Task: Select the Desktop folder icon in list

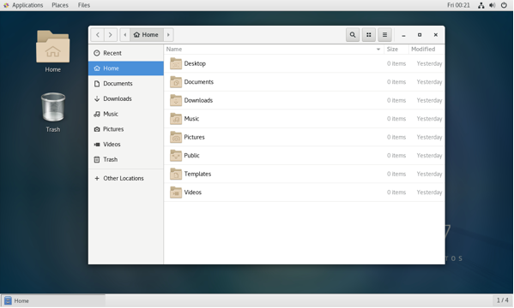Action: pyautogui.click(x=176, y=63)
